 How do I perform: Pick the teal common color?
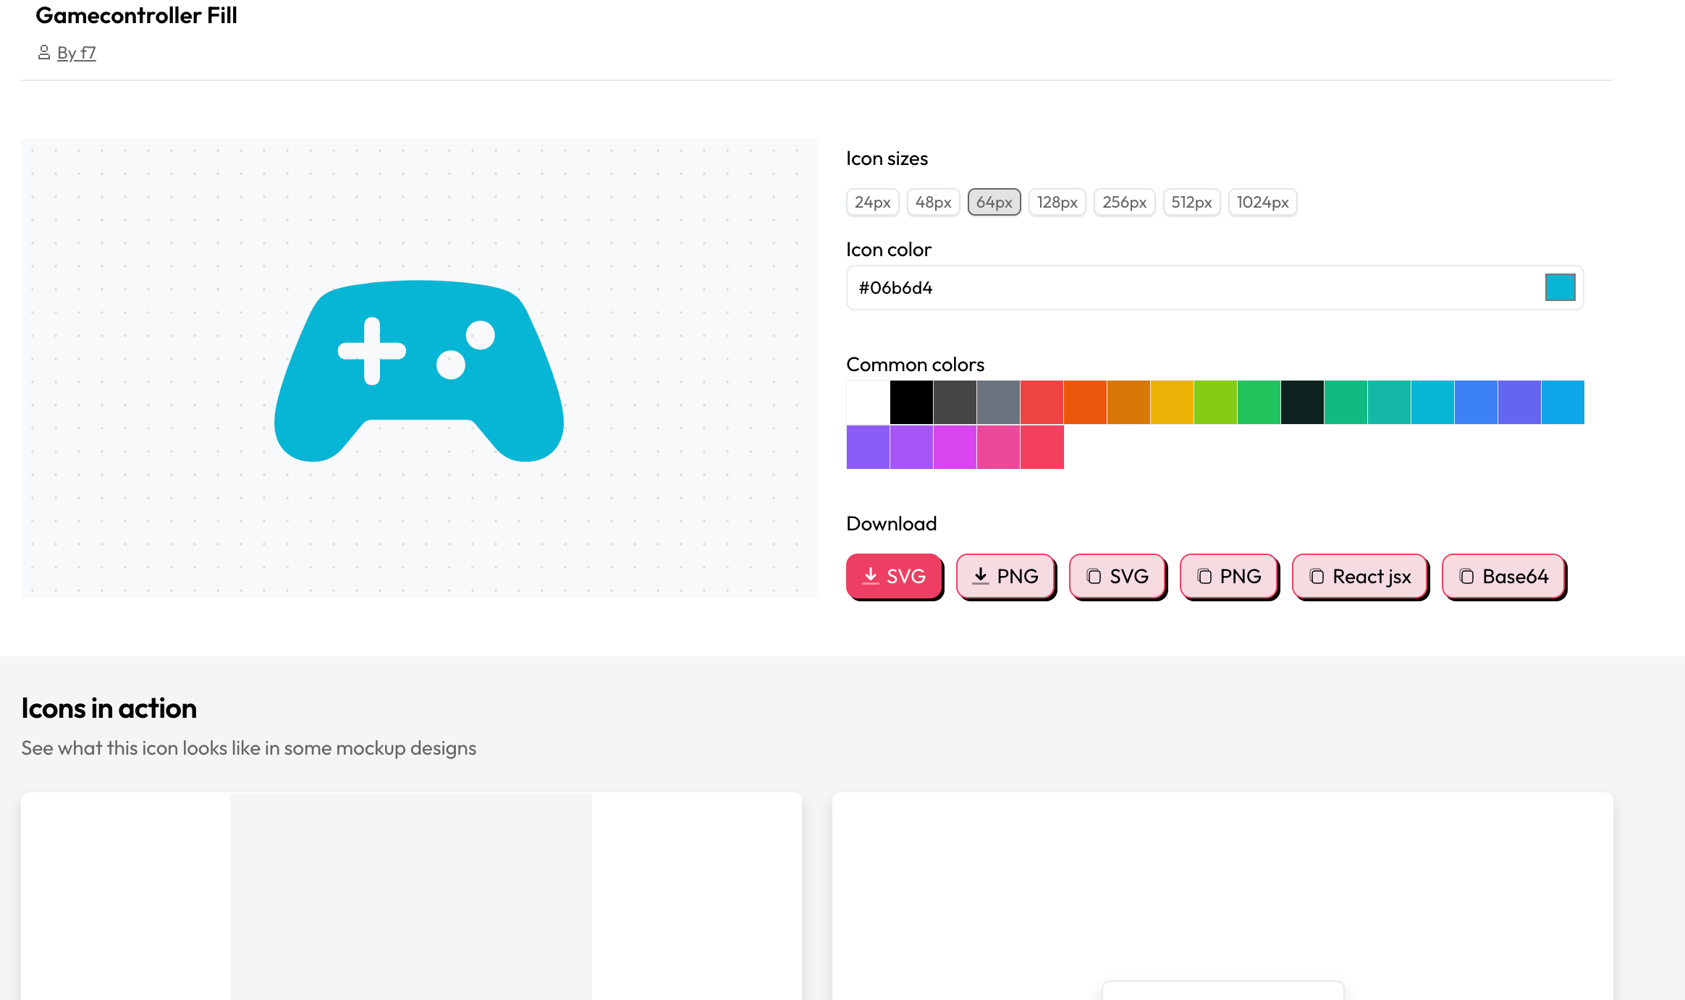point(1390,402)
